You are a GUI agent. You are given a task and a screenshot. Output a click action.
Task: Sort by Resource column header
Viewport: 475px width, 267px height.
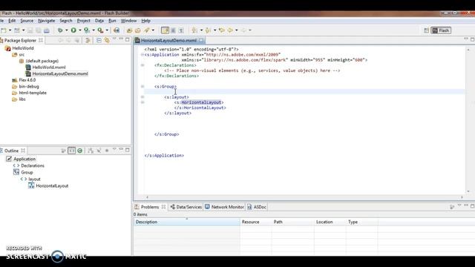[255, 222]
